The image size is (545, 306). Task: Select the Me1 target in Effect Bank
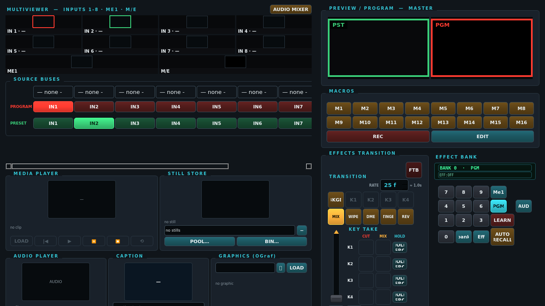point(499,192)
